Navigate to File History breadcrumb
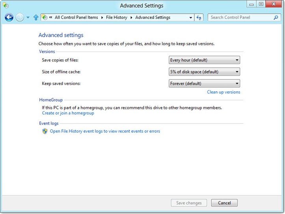The width and height of the screenshot is (285, 214). (x=117, y=17)
